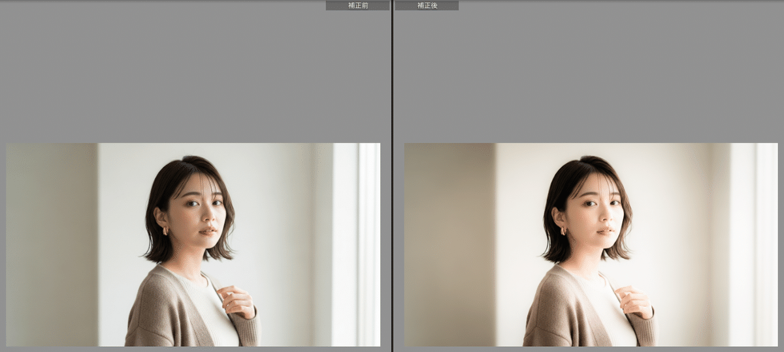This screenshot has width=784, height=352.
Task: Click the 補正前 label above left image
Action: click(x=357, y=6)
